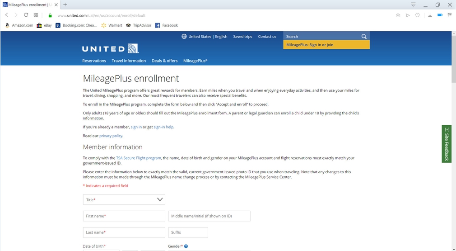Click the green padlock security icon

tap(50, 15)
